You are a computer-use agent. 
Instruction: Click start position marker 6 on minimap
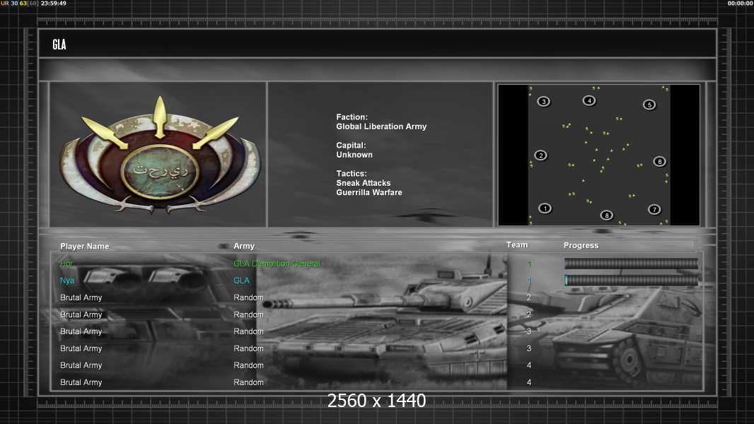pos(660,161)
